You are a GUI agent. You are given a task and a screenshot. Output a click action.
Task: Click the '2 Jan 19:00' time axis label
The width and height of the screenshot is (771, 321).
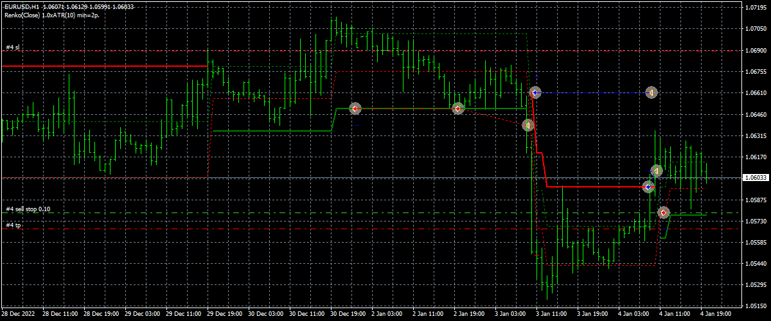click(x=469, y=315)
